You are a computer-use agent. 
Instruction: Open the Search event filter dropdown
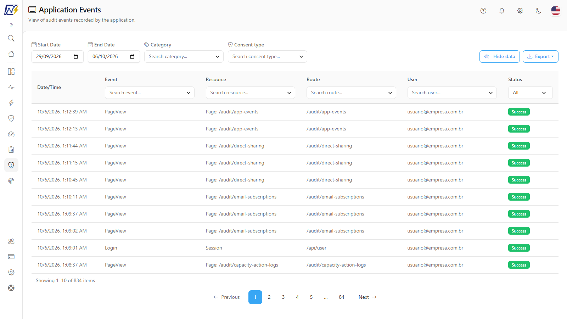150,93
